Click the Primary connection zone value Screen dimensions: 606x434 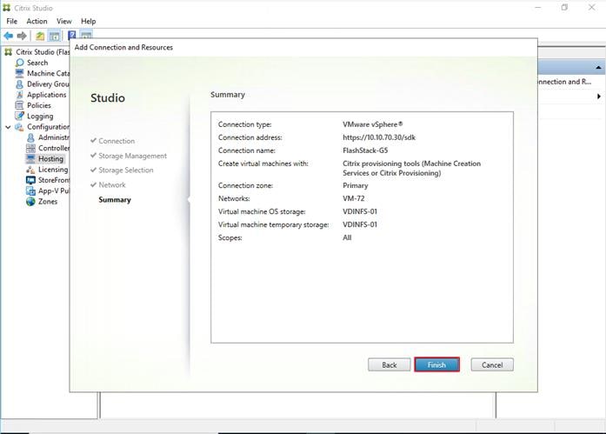(x=356, y=185)
